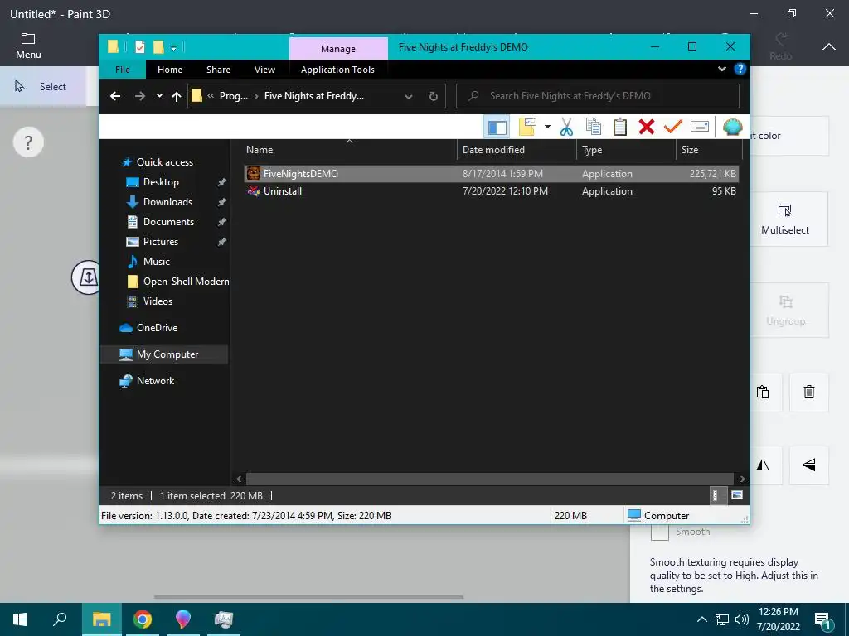Open the Customize Quick Access Toolbar dropdown

174,47
